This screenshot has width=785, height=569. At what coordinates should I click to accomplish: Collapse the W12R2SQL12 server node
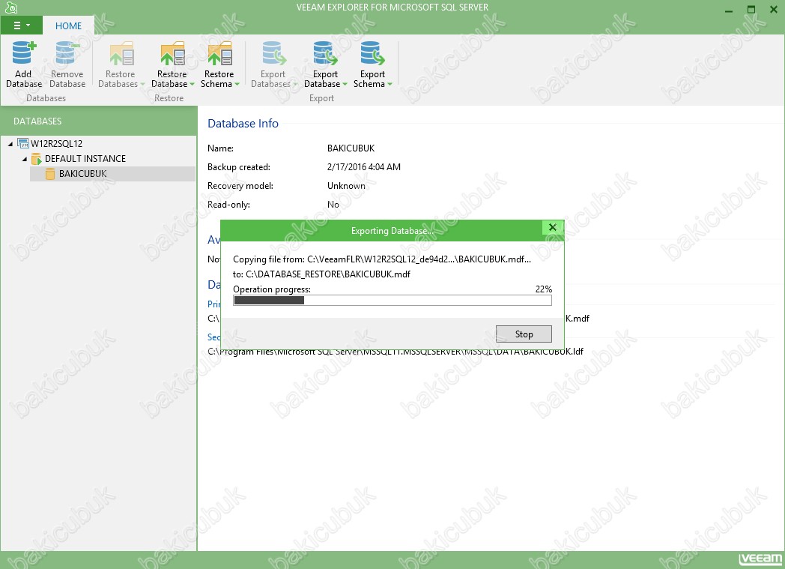tap(10, 144)
